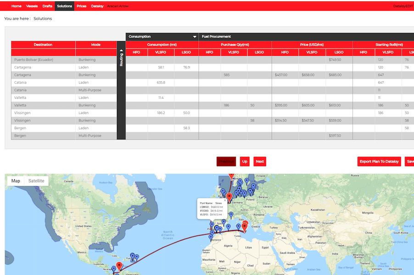Open the Dataloy menu item
The height and width of the screenshot is (275, 414).
tap(97, 6)
